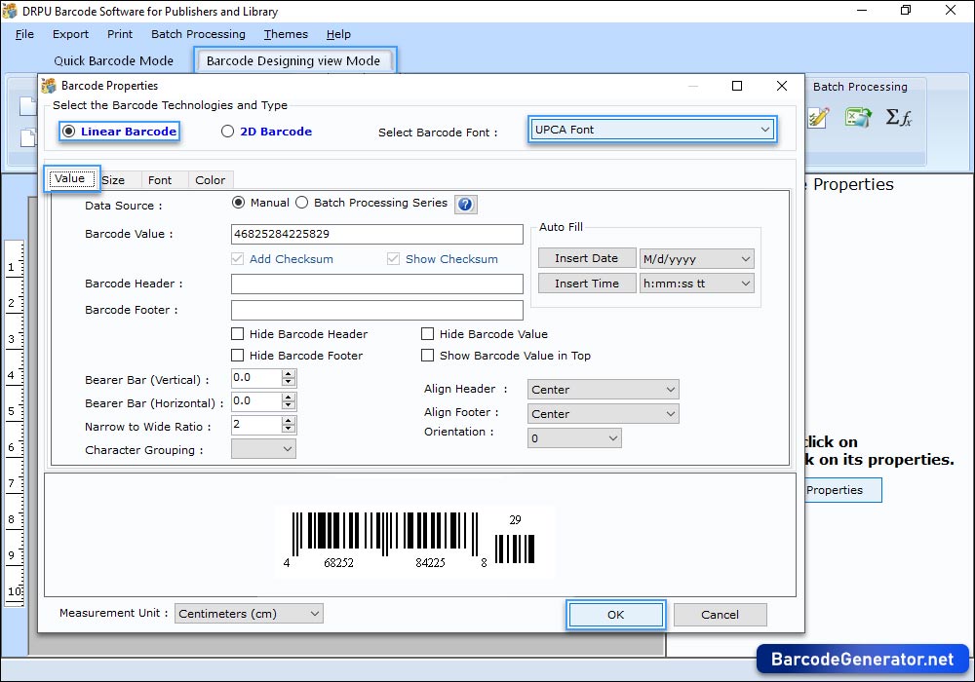
Task: Click the blue help question mark icon
Action: coord(466,204)
